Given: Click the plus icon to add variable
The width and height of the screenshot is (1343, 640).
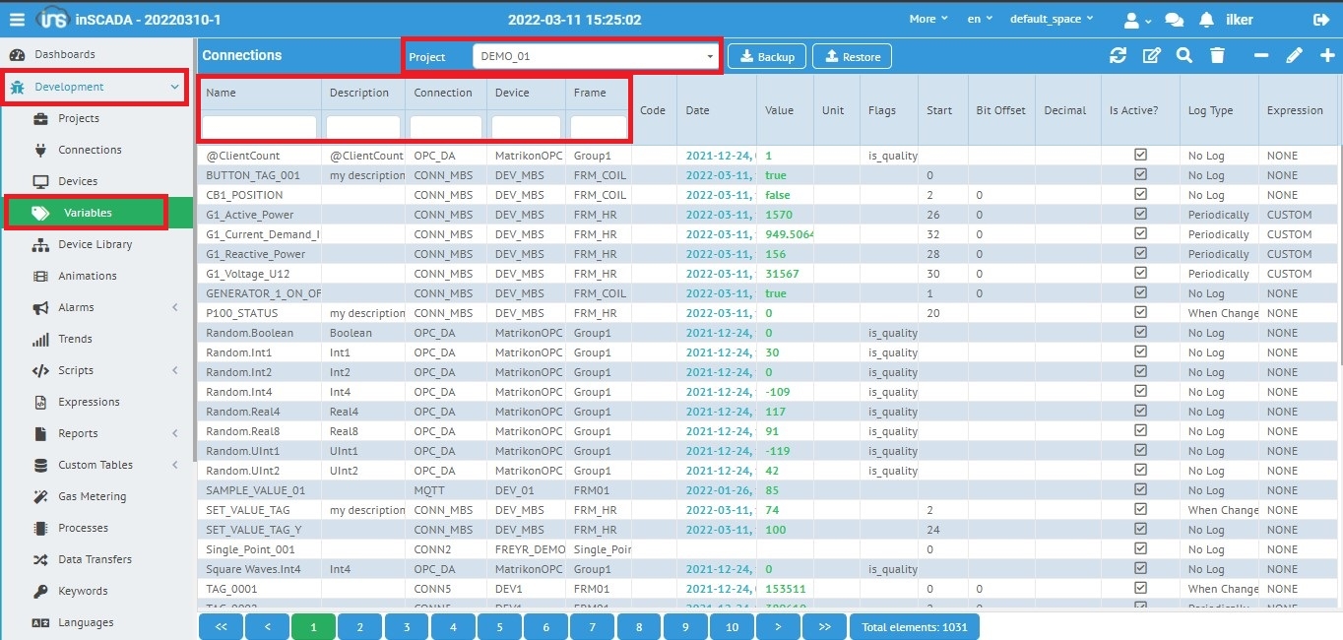Looking at the screenshot, I should pos(1327,56).
